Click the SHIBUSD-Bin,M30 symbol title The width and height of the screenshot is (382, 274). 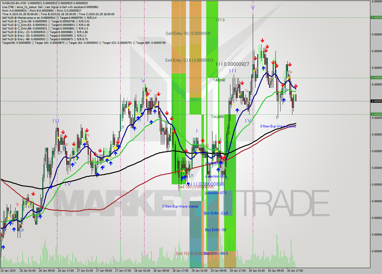tap(14, 3)
